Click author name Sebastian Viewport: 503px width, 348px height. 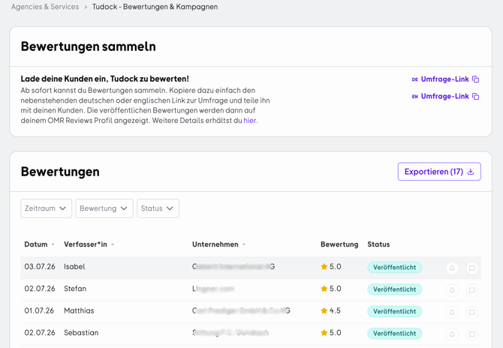coord(81,332)
